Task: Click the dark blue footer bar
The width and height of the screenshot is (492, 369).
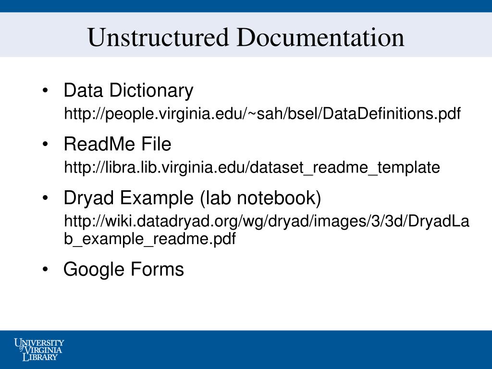Action: [x=246, y=350]
